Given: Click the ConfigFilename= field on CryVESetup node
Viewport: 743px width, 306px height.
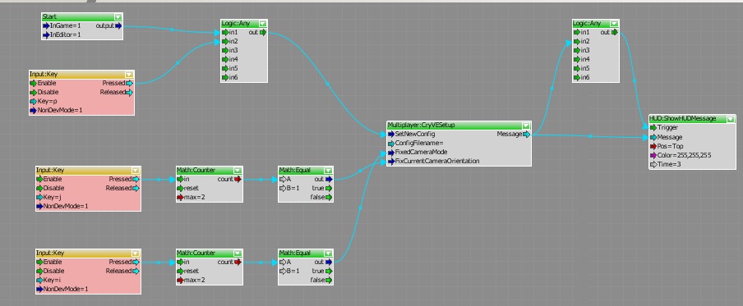Looking at the screenshot, I should pos(416,144).
